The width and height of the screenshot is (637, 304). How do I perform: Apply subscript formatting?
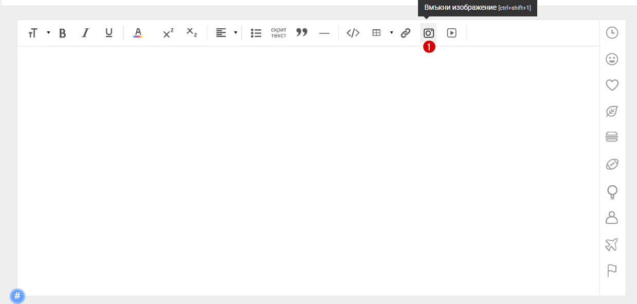click(191, 33)
